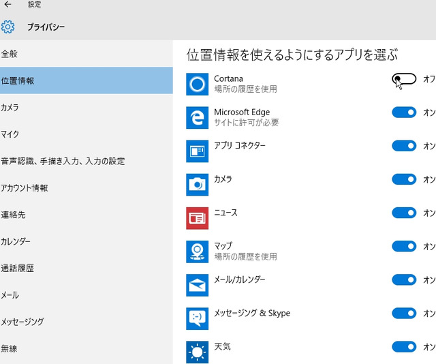Click サイトに許可が必要 subtitle text
The height and width of the screenshot is (364, 436).
[x=247, y=123]
